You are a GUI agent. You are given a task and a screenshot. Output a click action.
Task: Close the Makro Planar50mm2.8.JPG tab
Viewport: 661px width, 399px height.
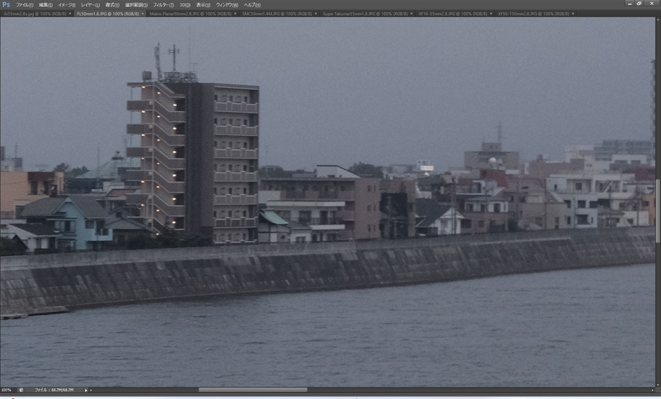click(235, 14)
